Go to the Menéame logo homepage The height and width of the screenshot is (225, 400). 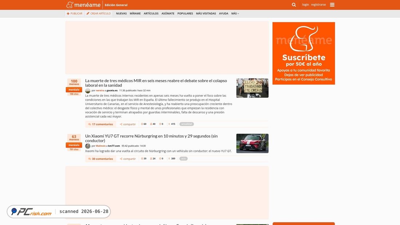pyautogui.click(x=83, y=5)
